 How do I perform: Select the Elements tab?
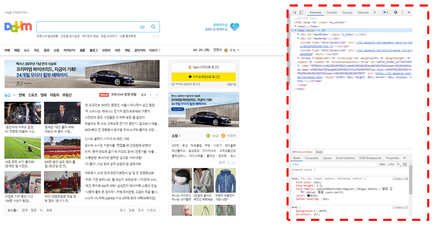pos(315,12)
